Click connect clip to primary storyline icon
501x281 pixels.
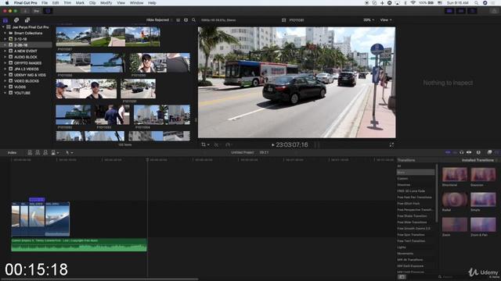30,153
